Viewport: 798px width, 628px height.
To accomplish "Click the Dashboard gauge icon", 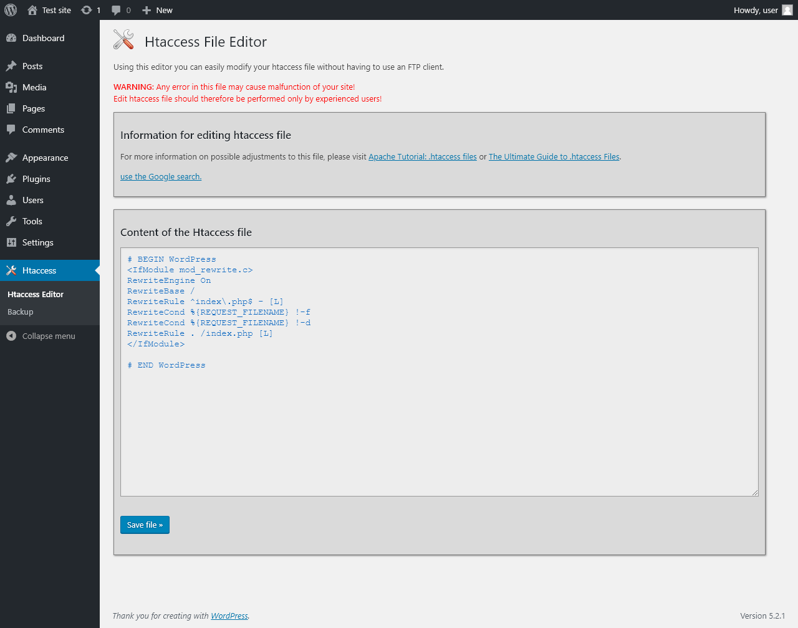I will [x=11, y=38].
